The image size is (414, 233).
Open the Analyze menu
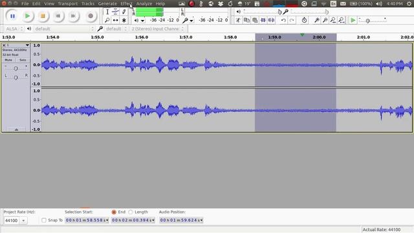(x=144, y=4)
